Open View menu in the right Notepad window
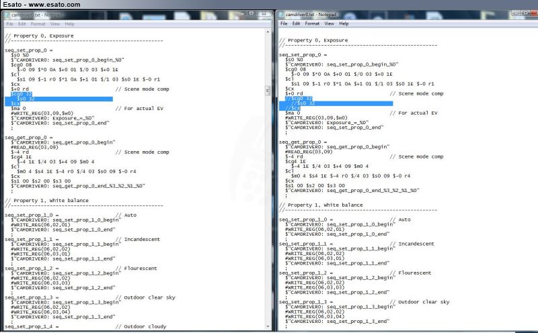This screenshot has height=333, width=538. click(x=329, y=23)
